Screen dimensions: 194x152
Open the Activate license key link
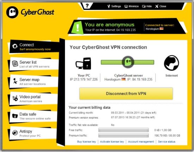112,142
